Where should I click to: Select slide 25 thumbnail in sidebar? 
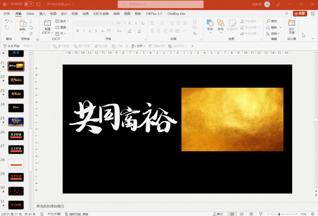click(x=16, y=122)
